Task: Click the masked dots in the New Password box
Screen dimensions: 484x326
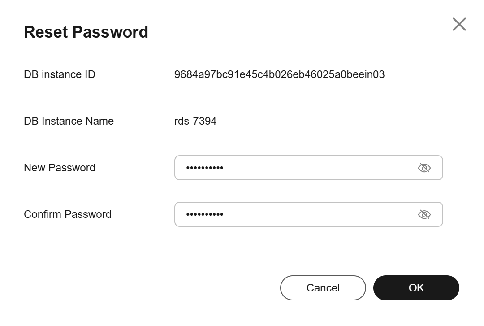Action: pos(205,168)
